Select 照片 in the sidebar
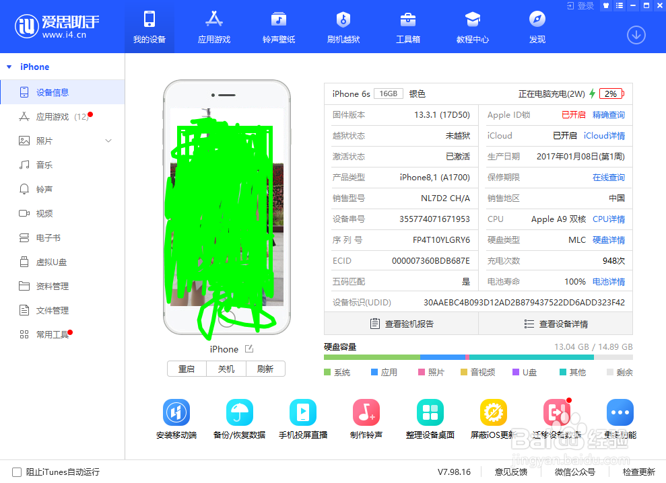 pyautogui.click(x=63, y=141)
